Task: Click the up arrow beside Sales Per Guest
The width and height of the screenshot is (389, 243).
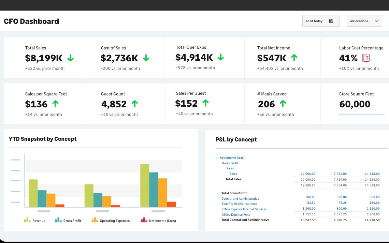Action: [205, 103]
